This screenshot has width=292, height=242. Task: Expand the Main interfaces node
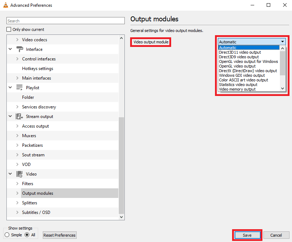pyautogui.click(x=17, y=78)
